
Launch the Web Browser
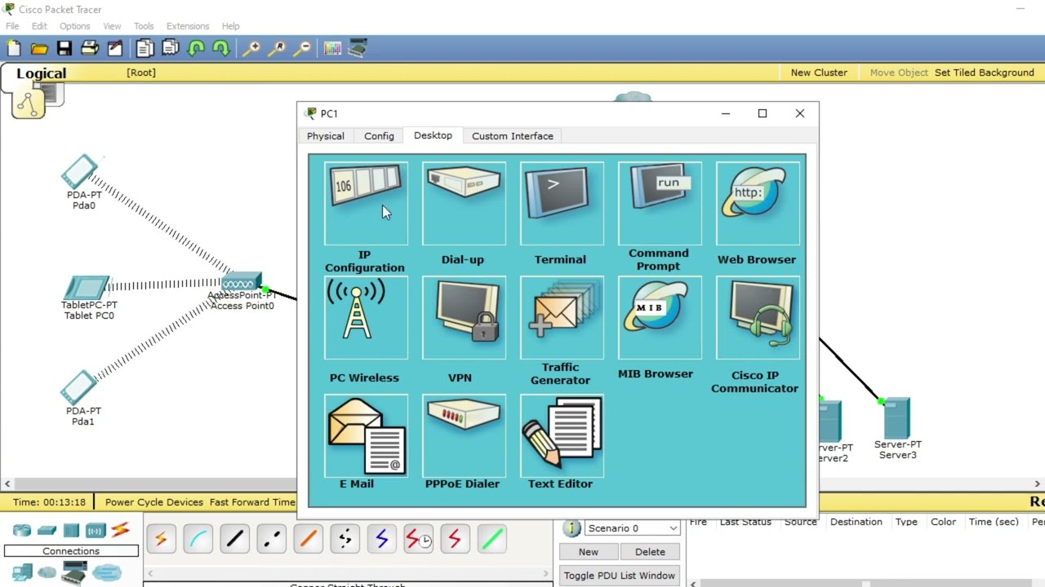click(758, 203)
